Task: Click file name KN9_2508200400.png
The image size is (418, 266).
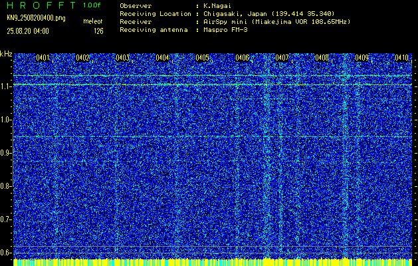Action: [x=36, y=18]
